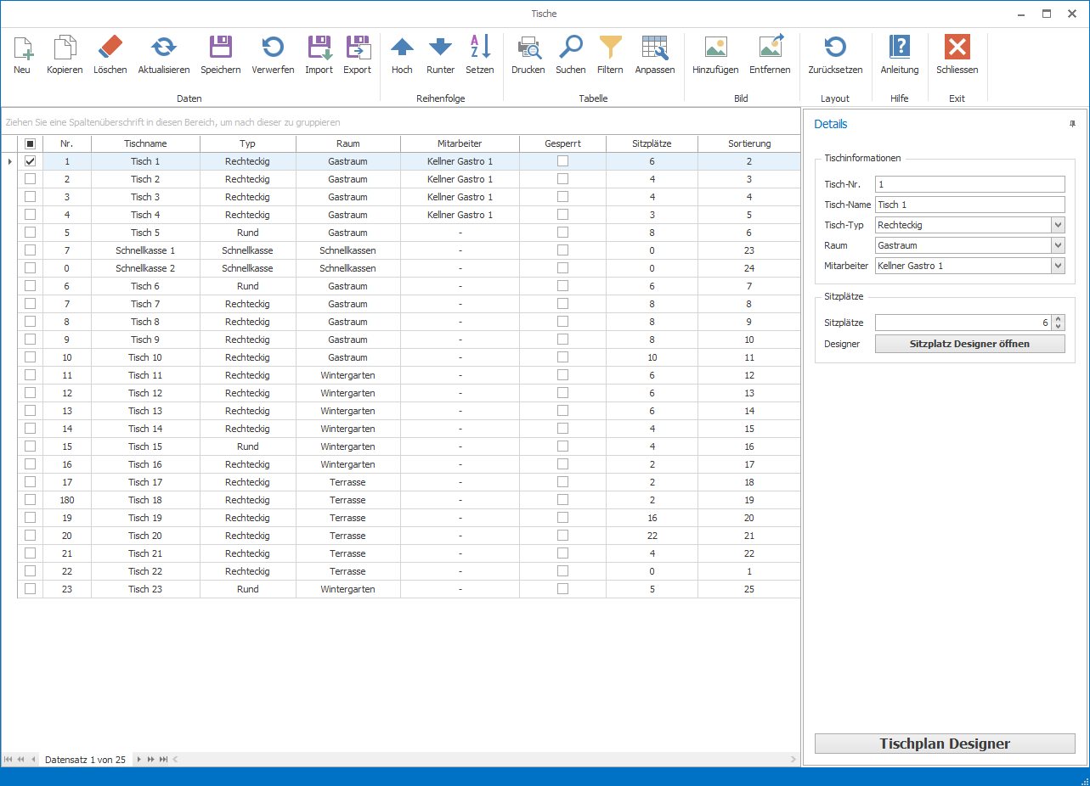
Task: Print the table via Drucken
Action: (528, 48)
